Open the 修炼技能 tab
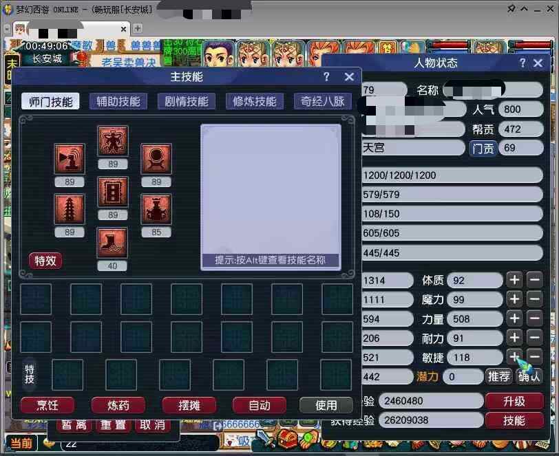 255,102
